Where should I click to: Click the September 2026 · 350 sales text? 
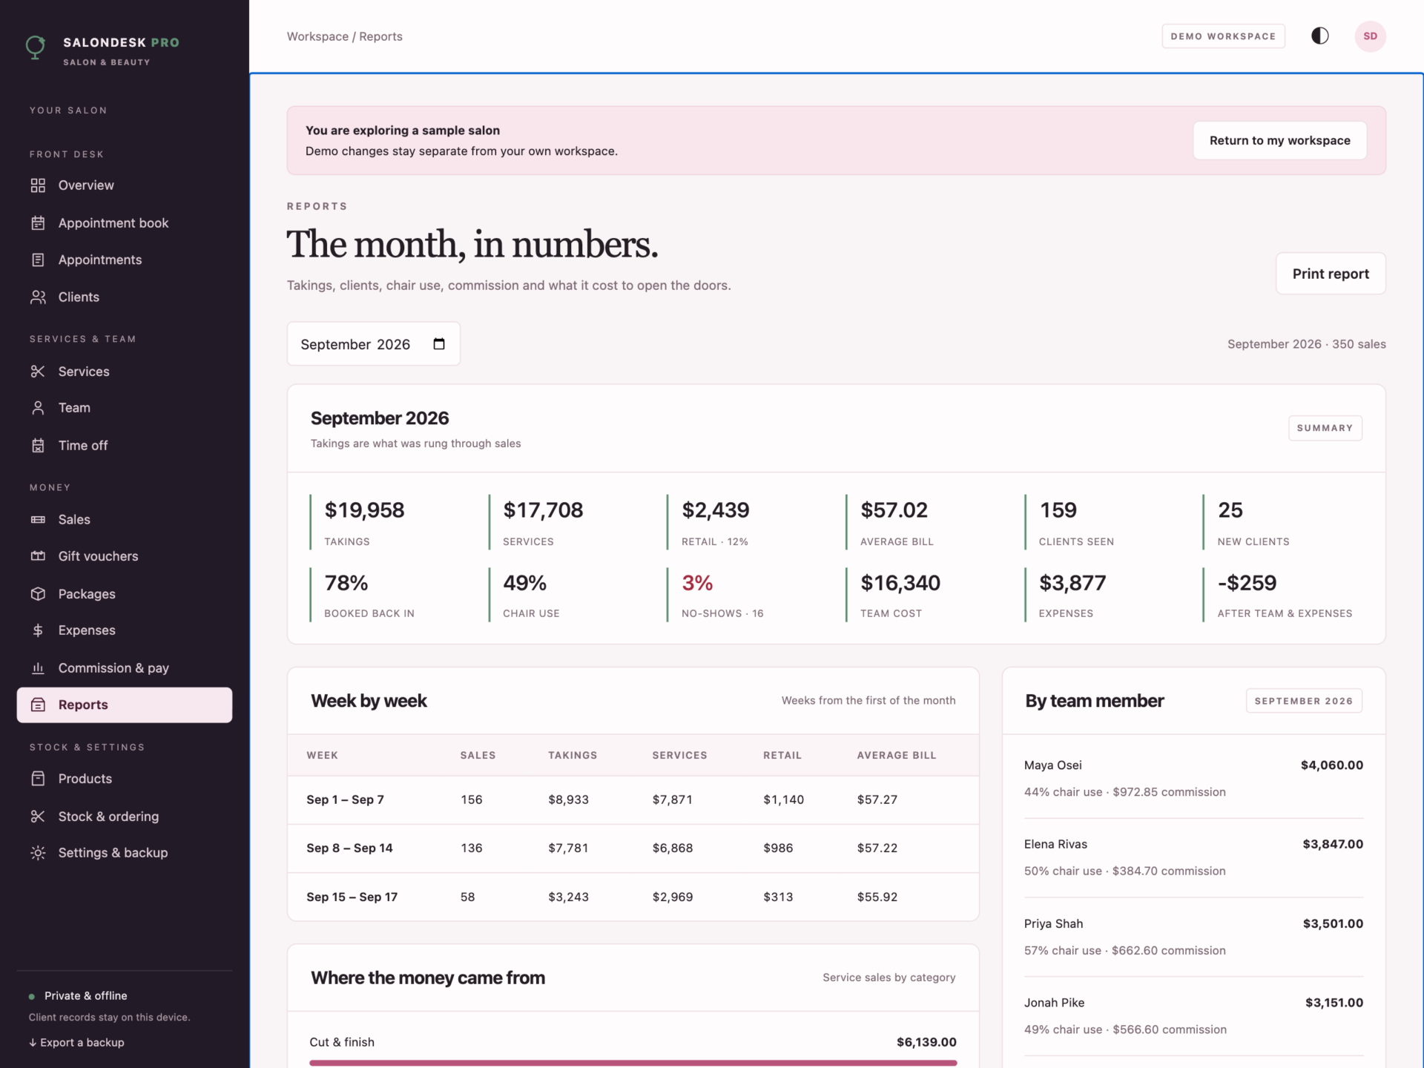tap(1306, 344)
